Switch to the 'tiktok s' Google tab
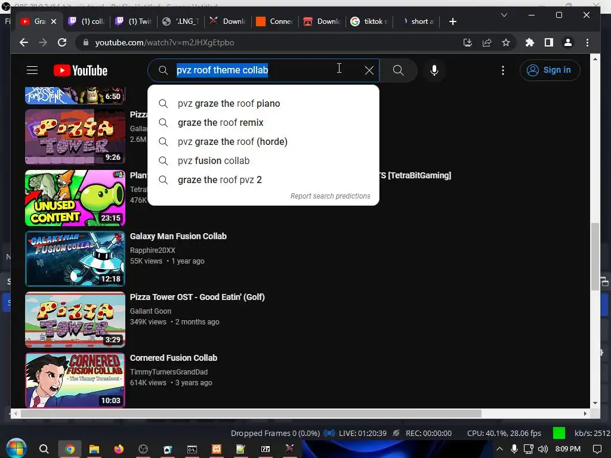Screen dimensions: 611x458 [369, 21]
